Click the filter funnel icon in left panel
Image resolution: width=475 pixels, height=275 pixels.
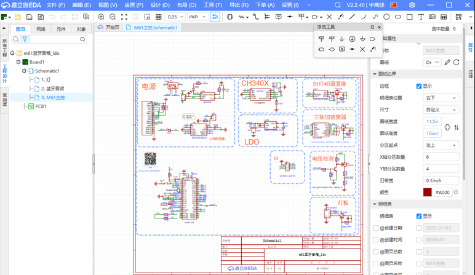25,39
